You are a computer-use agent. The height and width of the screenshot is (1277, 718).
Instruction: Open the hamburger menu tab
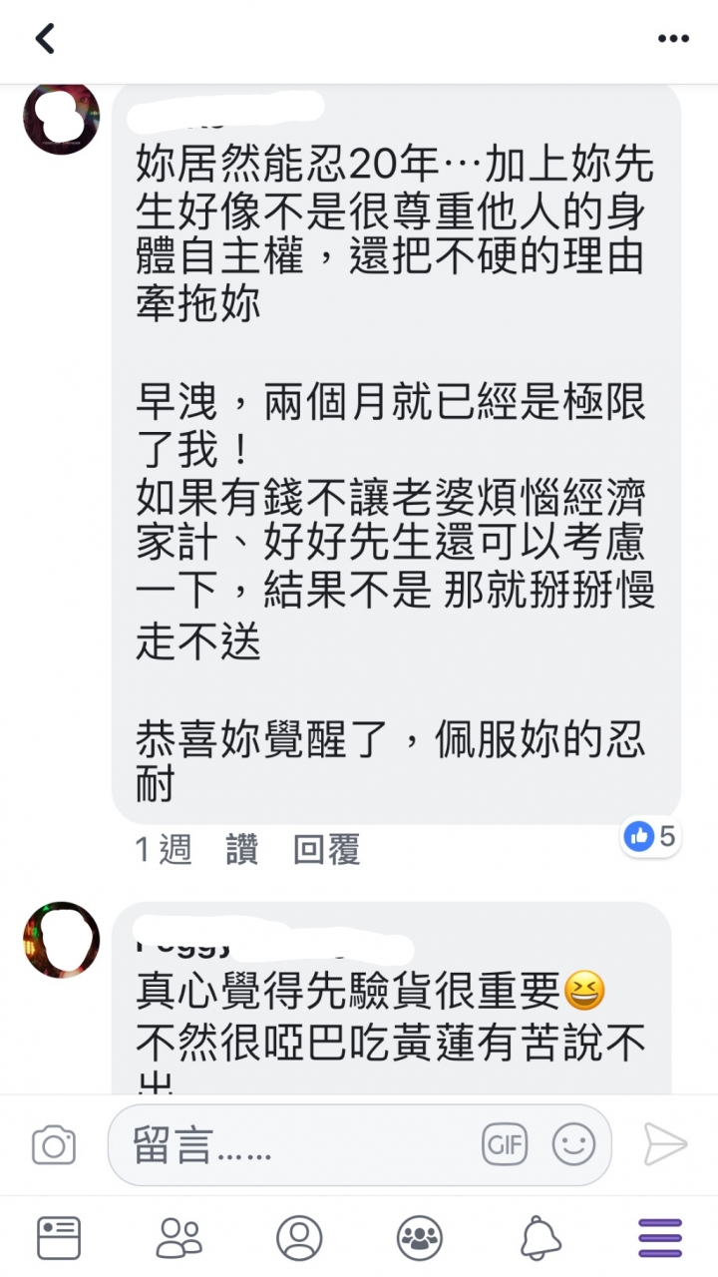tap(660, 1238)
